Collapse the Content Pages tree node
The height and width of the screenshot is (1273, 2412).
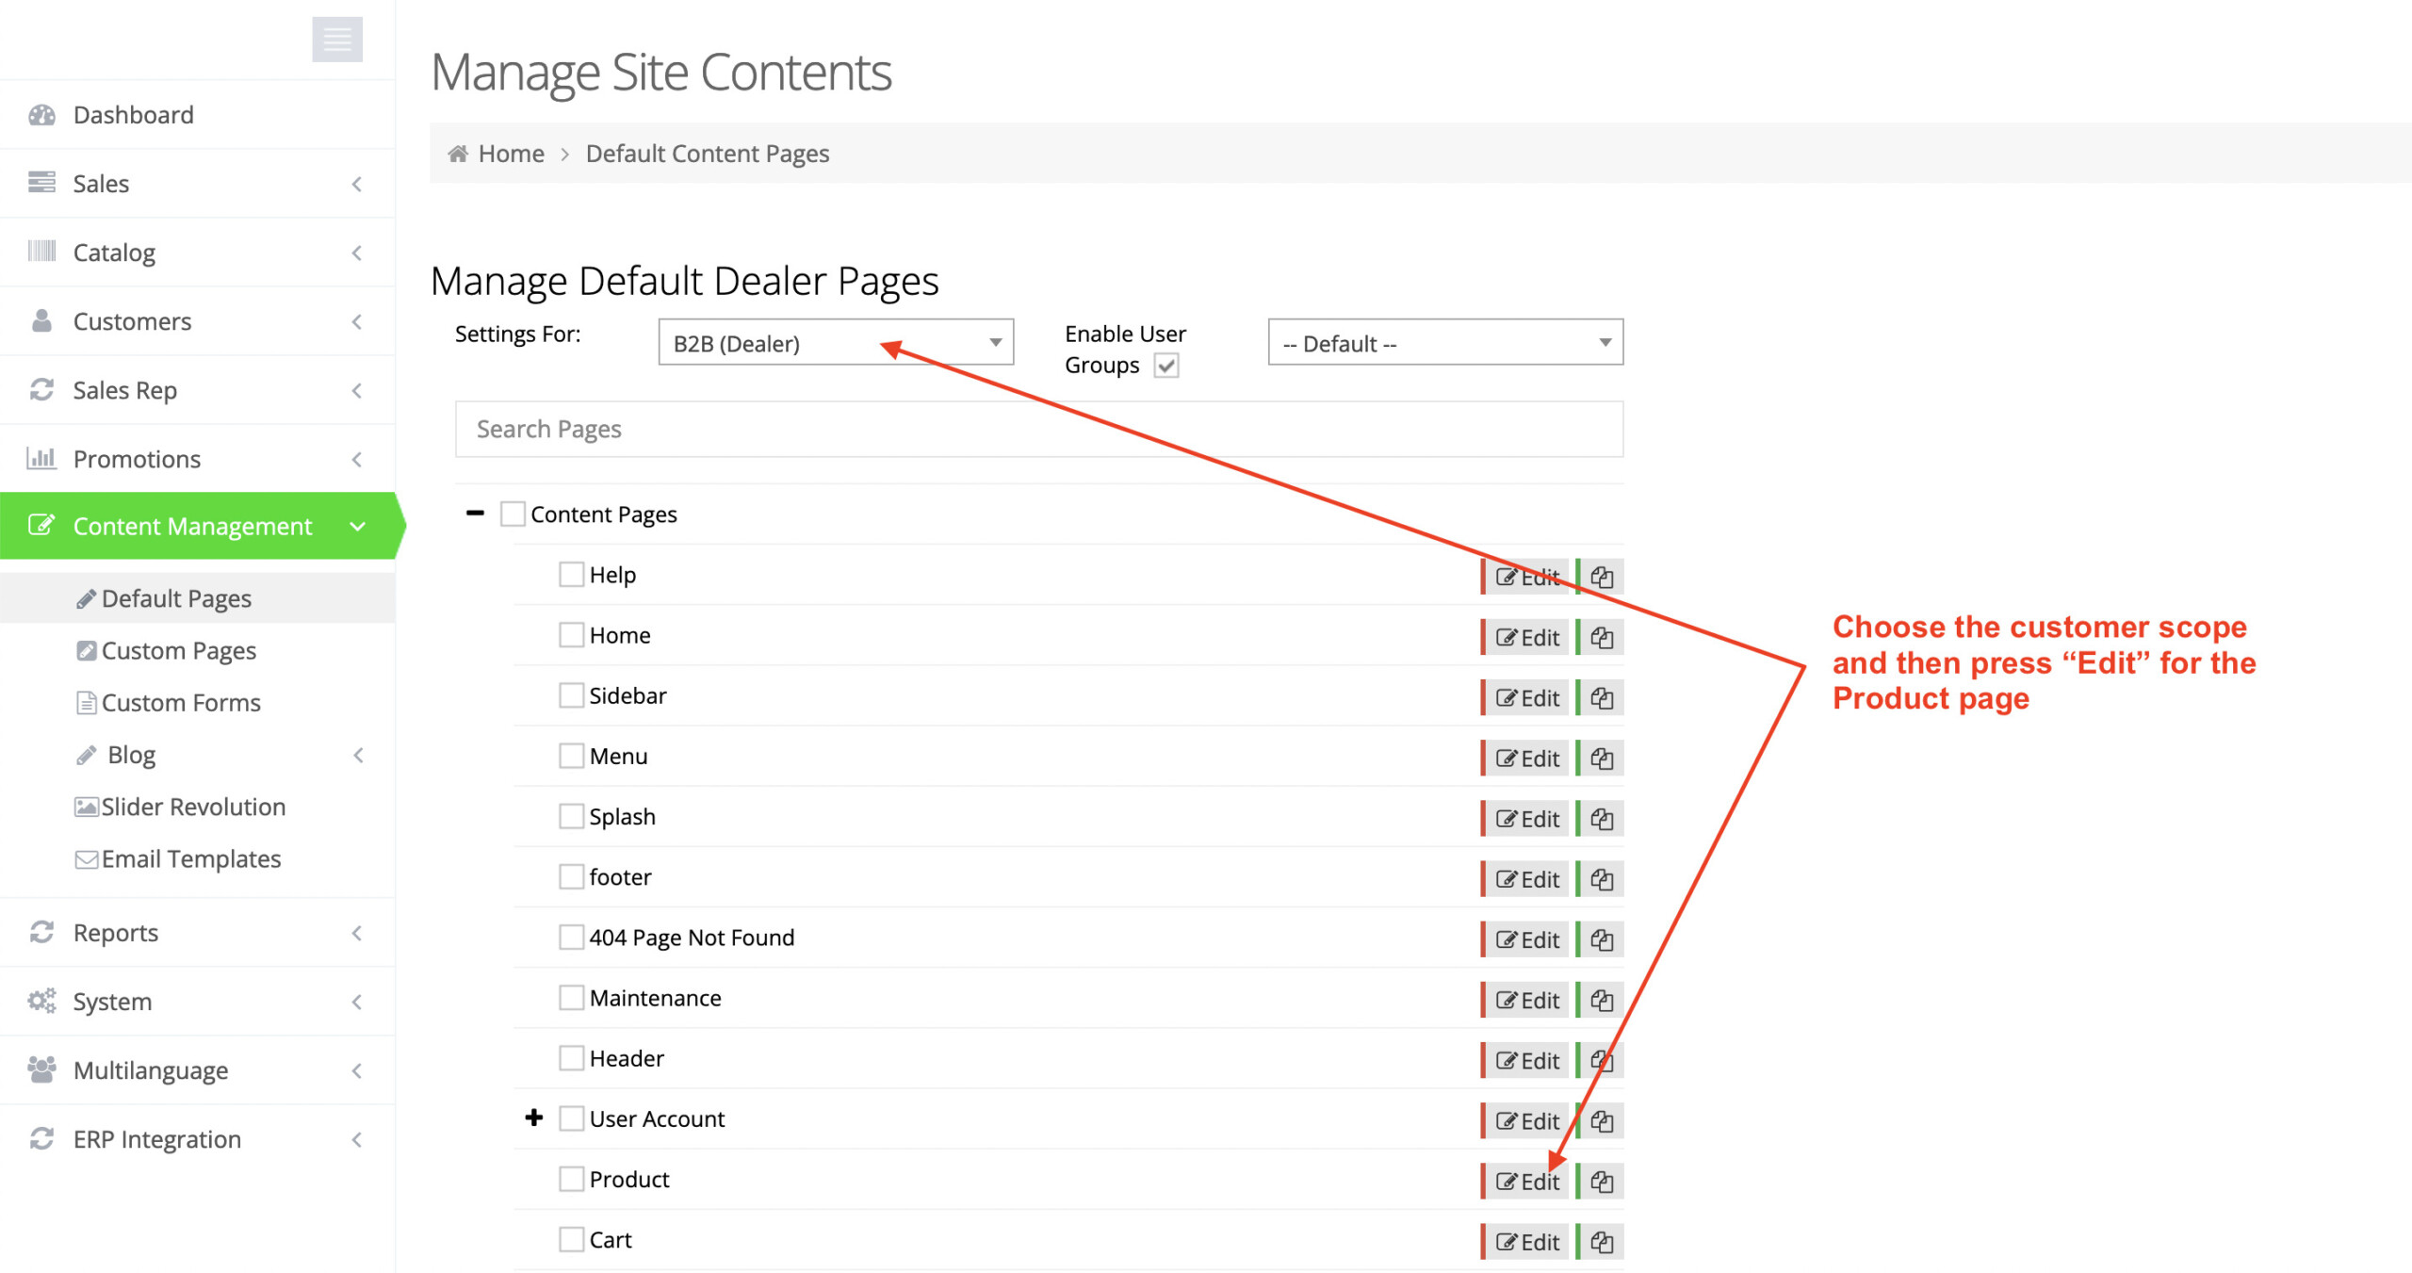(x=475, y=513)
